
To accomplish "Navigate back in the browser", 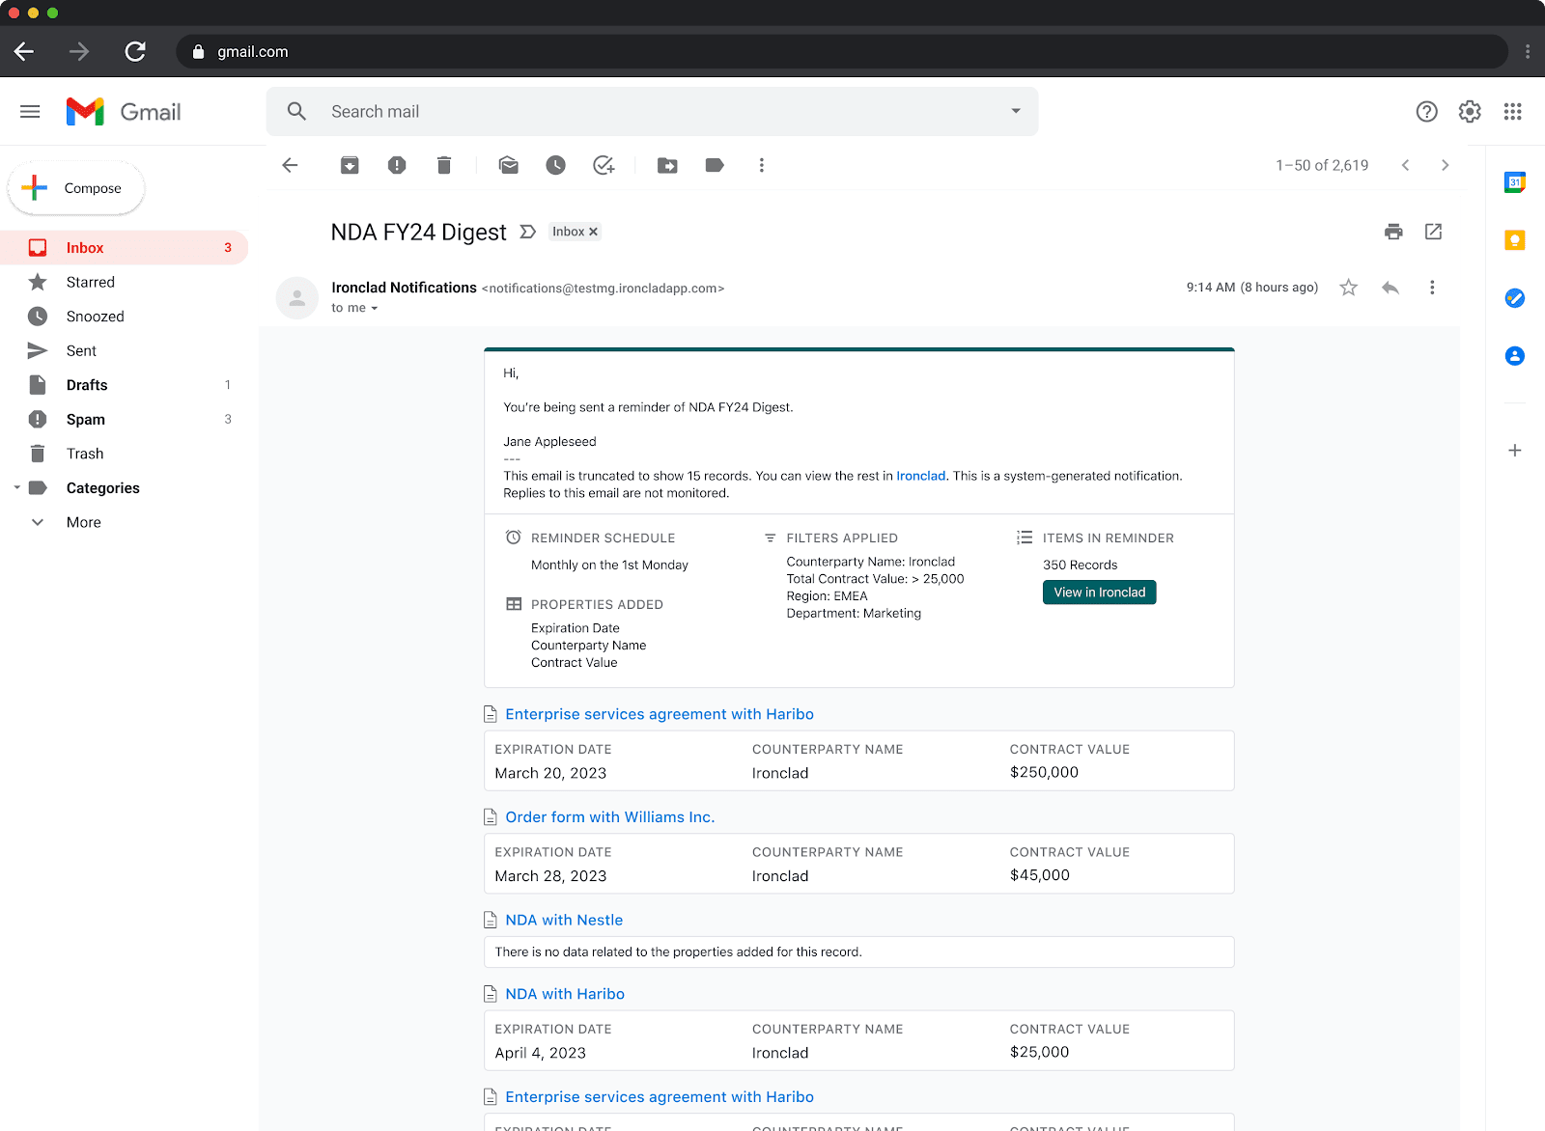I will pos(24,51).
